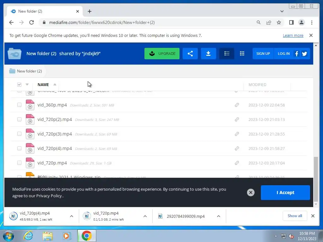Open vid_360p.mp4 file name

tap(52, 105)
